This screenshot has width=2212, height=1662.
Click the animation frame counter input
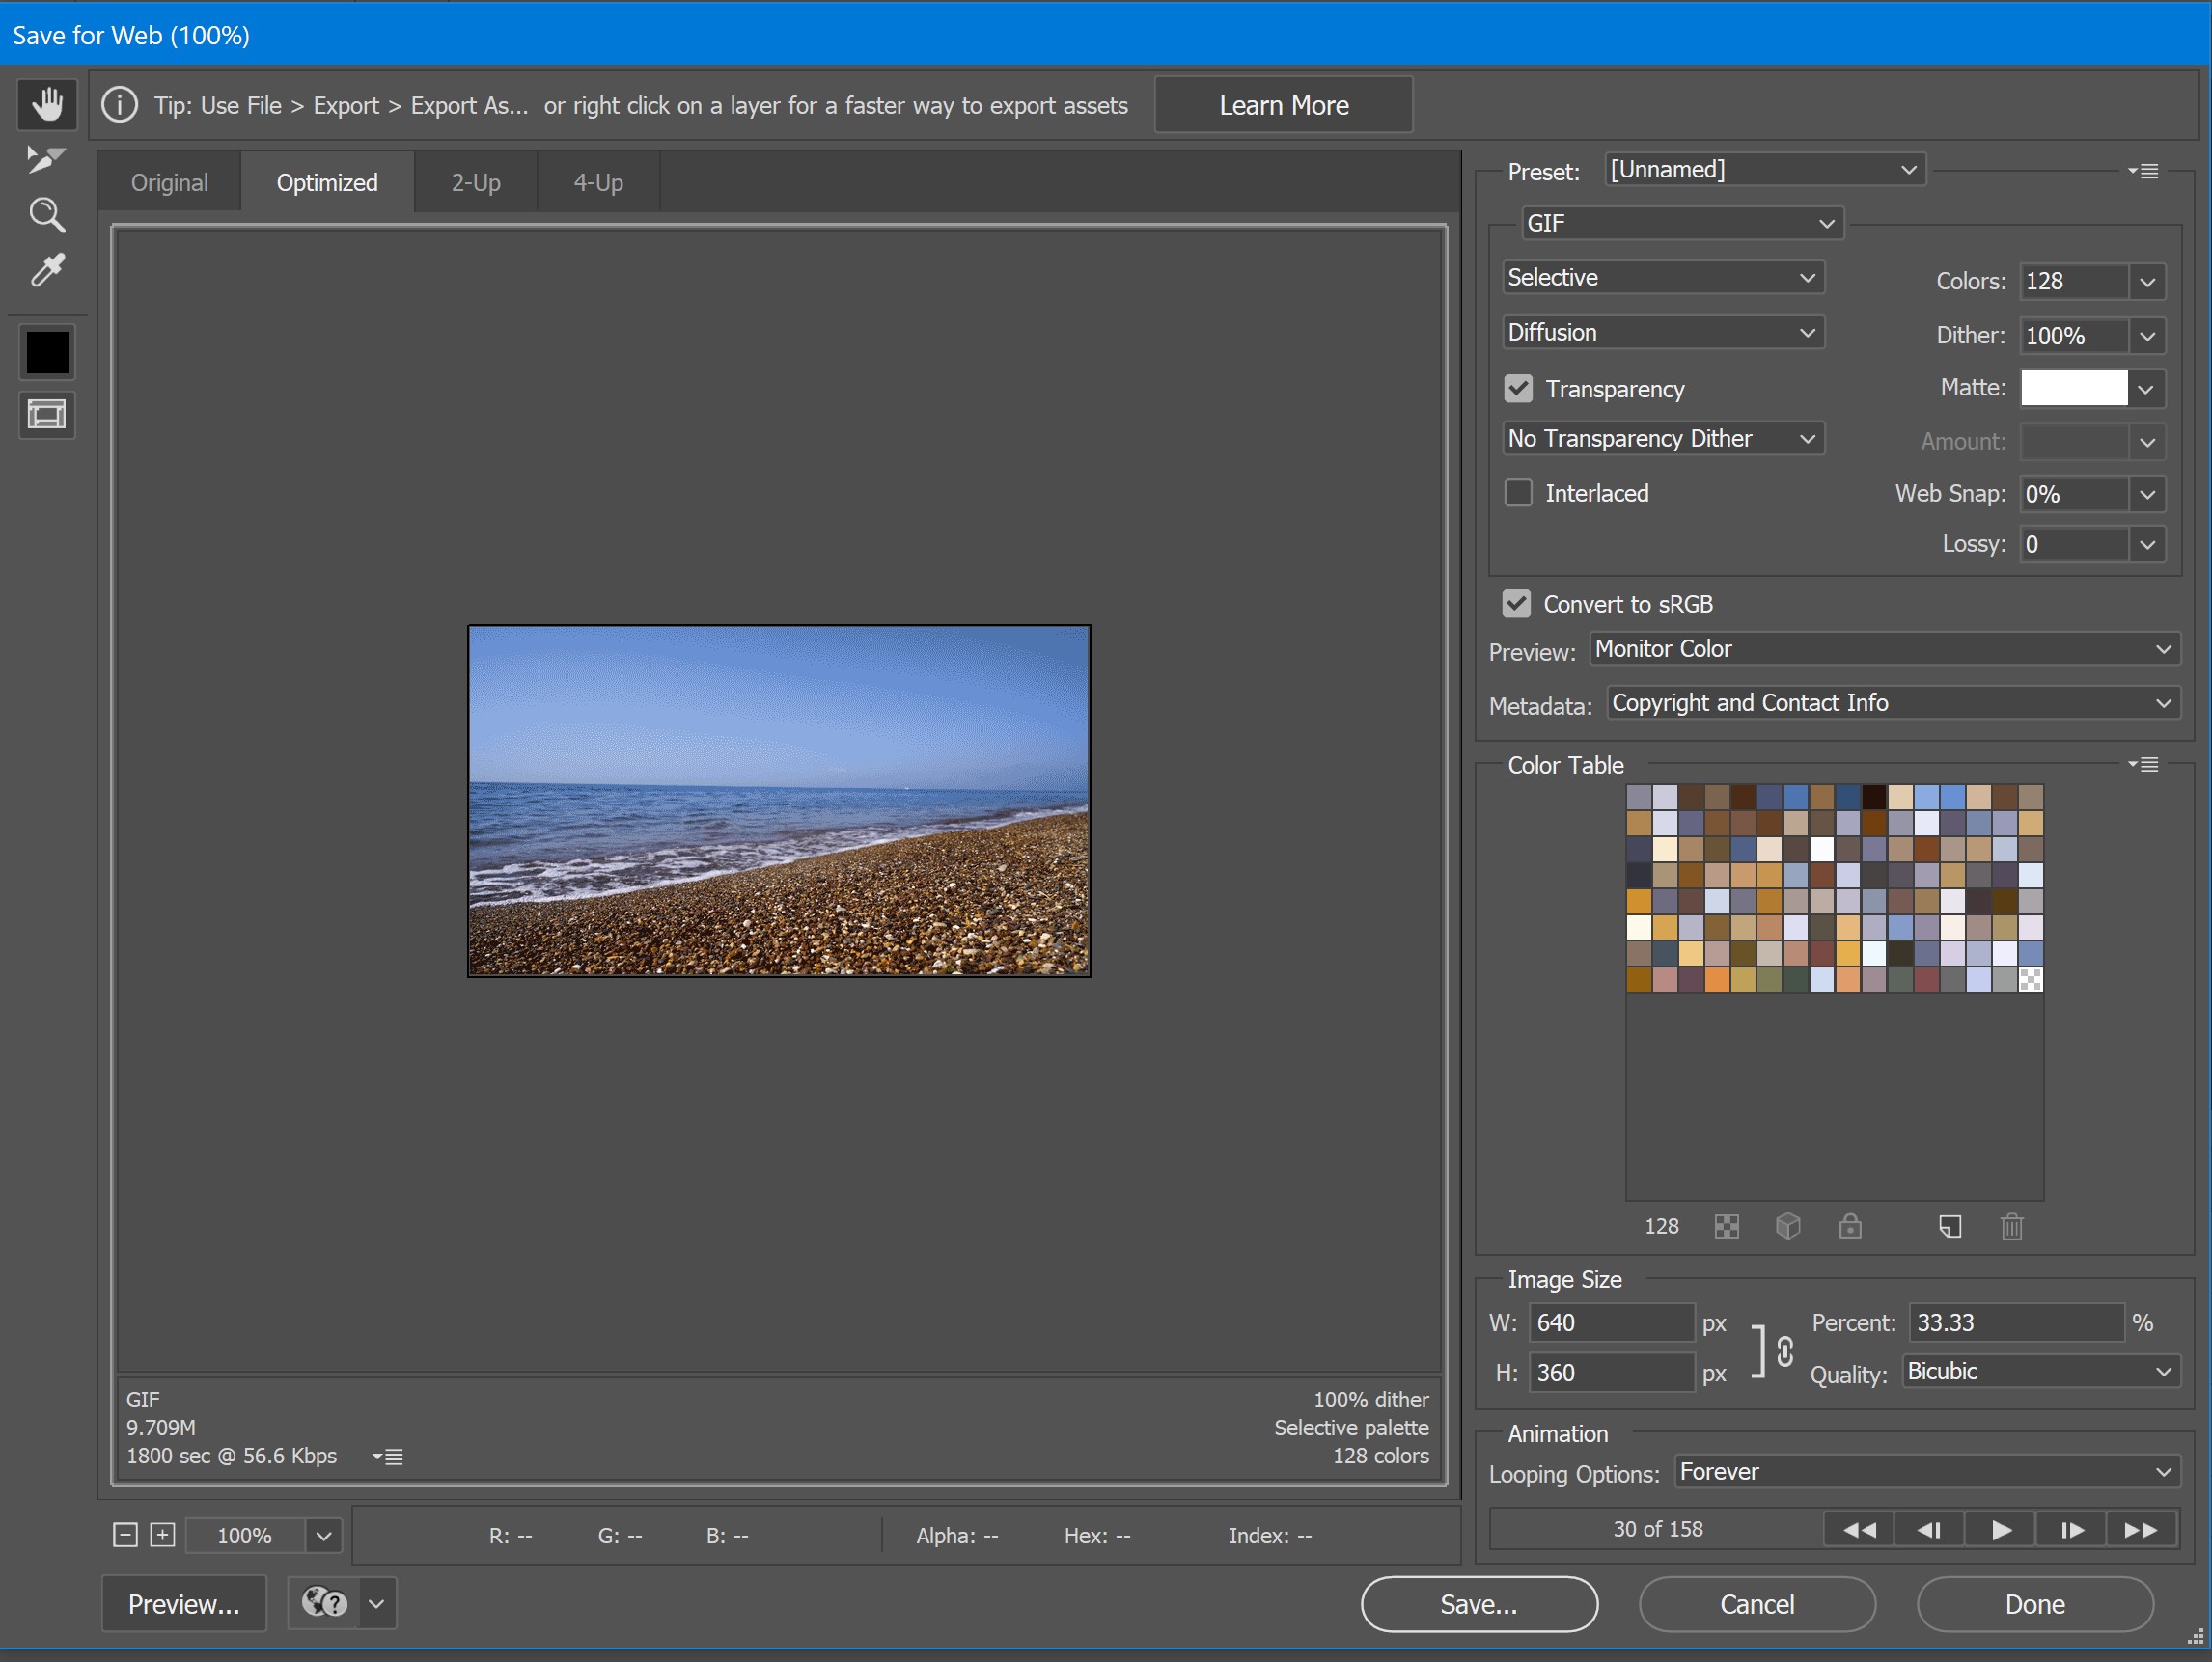point(1659,1528)
